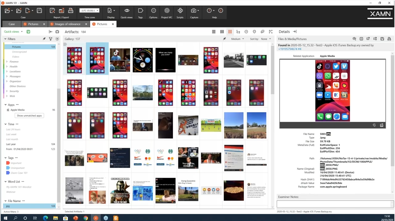Print artifact from Details panel
The height and width of the screenshot is (221, 395).
(389, 39)
